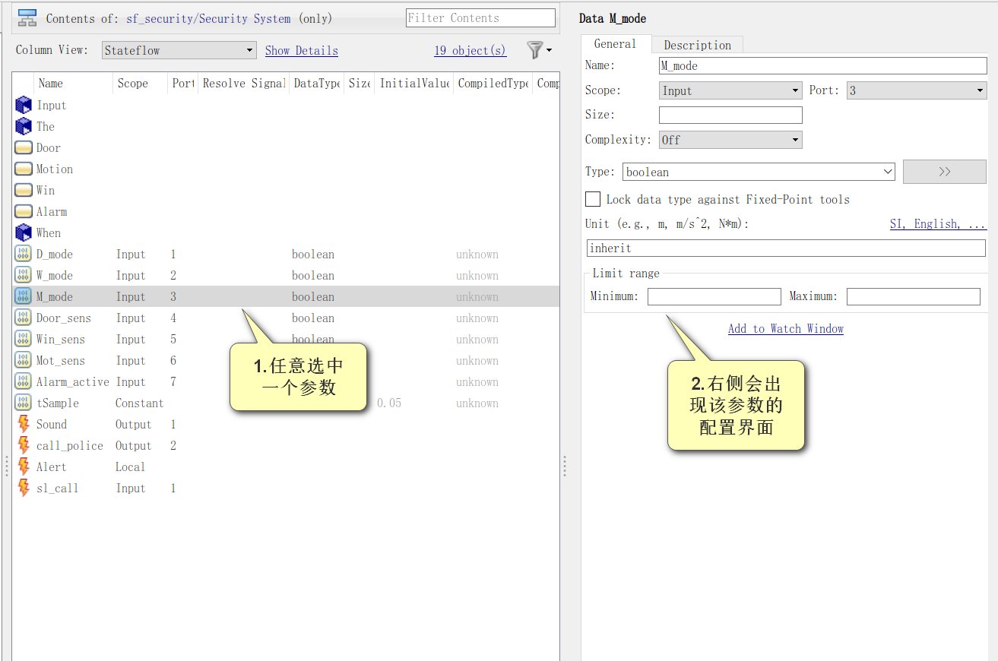Select the Alert local event row
Image resolution: width=998 pixels, height=661 pixels.
point(51,466)
